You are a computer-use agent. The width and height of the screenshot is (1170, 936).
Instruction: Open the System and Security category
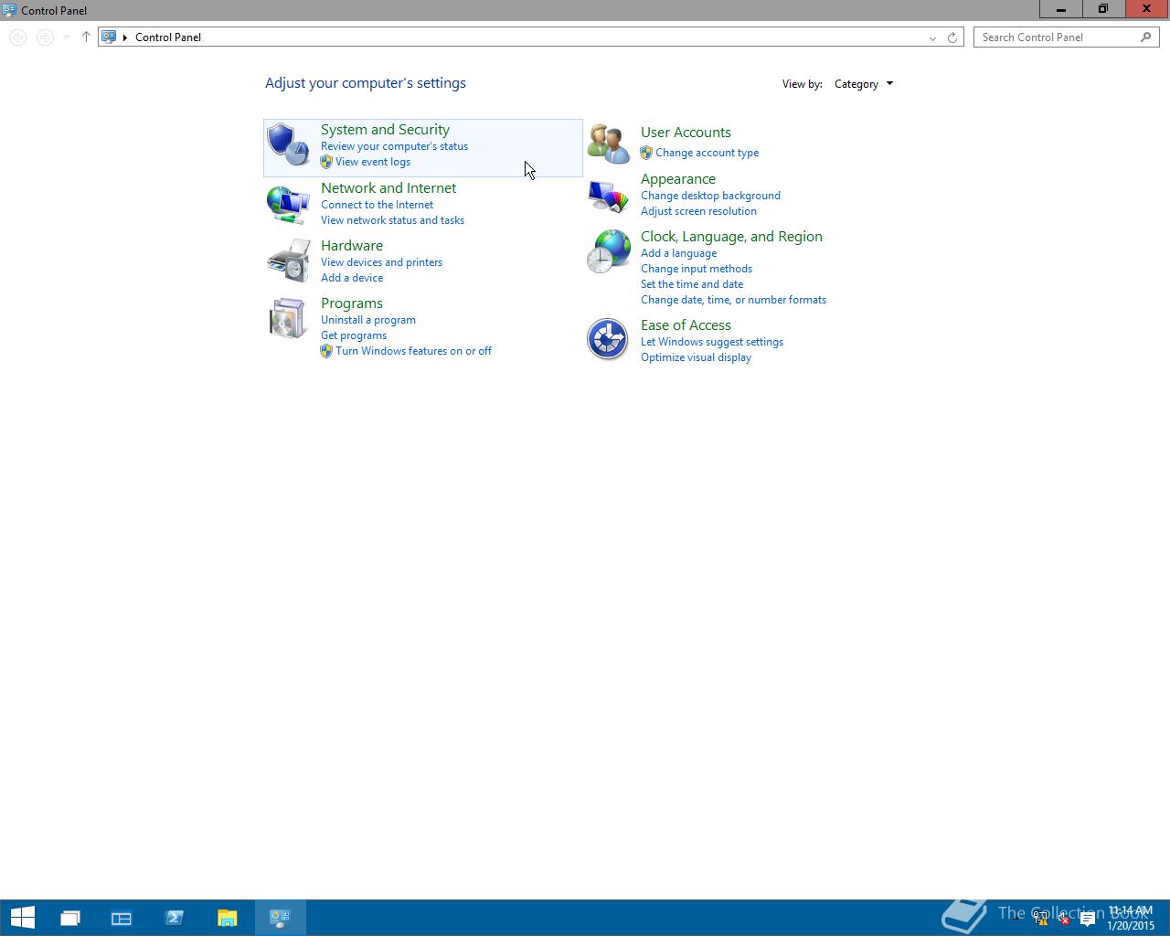(385, 130)
